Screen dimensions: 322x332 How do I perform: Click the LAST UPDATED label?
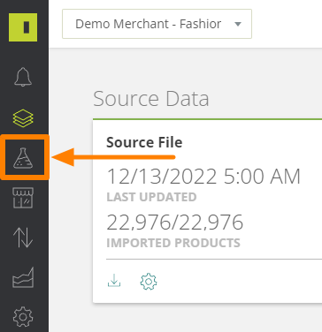click(x=151, y=197)
